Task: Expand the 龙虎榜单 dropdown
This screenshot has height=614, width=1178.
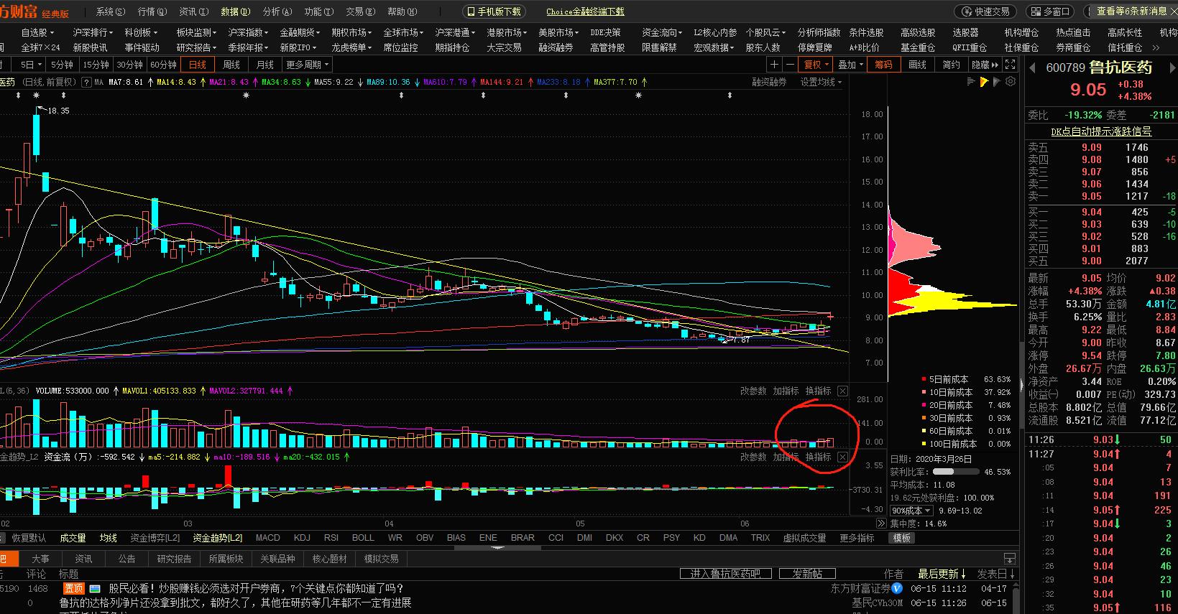Action: click(x=352, y=47)
